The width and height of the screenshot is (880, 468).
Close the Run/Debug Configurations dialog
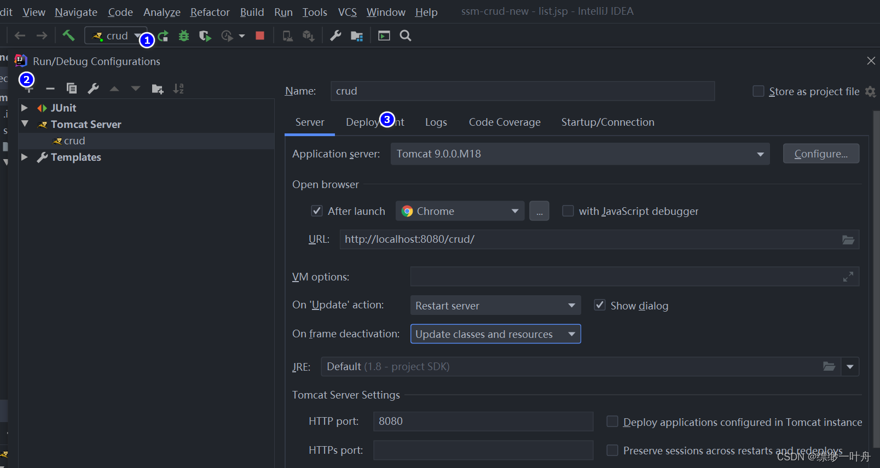coord(871,61)
